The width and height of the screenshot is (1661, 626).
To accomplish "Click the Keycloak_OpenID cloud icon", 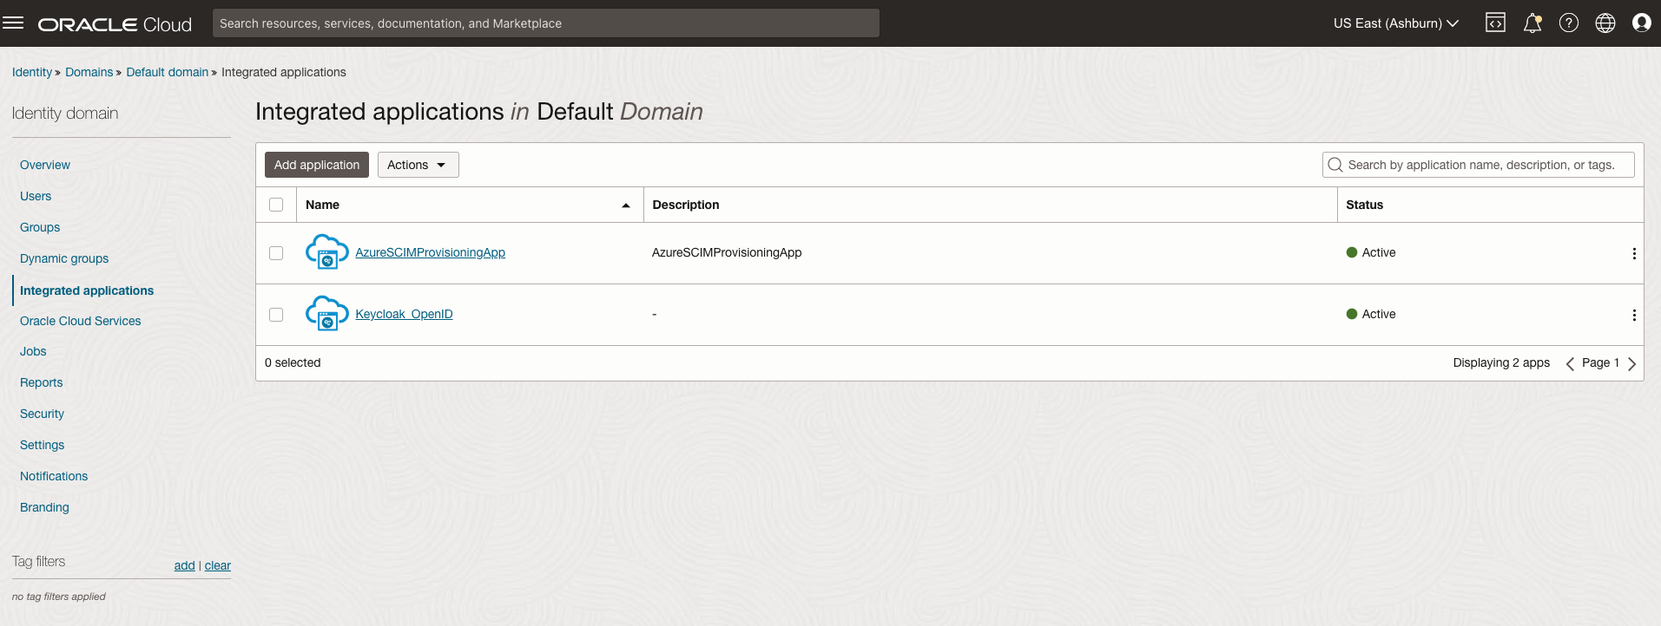I will [x=326, y=314].
